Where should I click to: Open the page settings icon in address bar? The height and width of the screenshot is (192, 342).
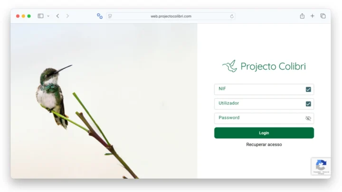[x=110, y=16]
